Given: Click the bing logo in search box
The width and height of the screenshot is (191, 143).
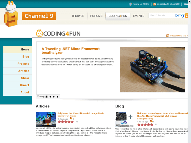Looking at the screenshot, I should pyautogui.click(x=179, y=15).
